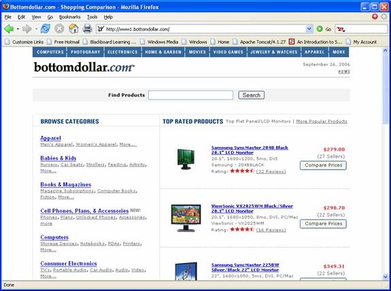Viewport: 391px width, 291px height.
Task: Open the Samsung SyncMaster 225BW monitor link
Action: pos(245,267)
